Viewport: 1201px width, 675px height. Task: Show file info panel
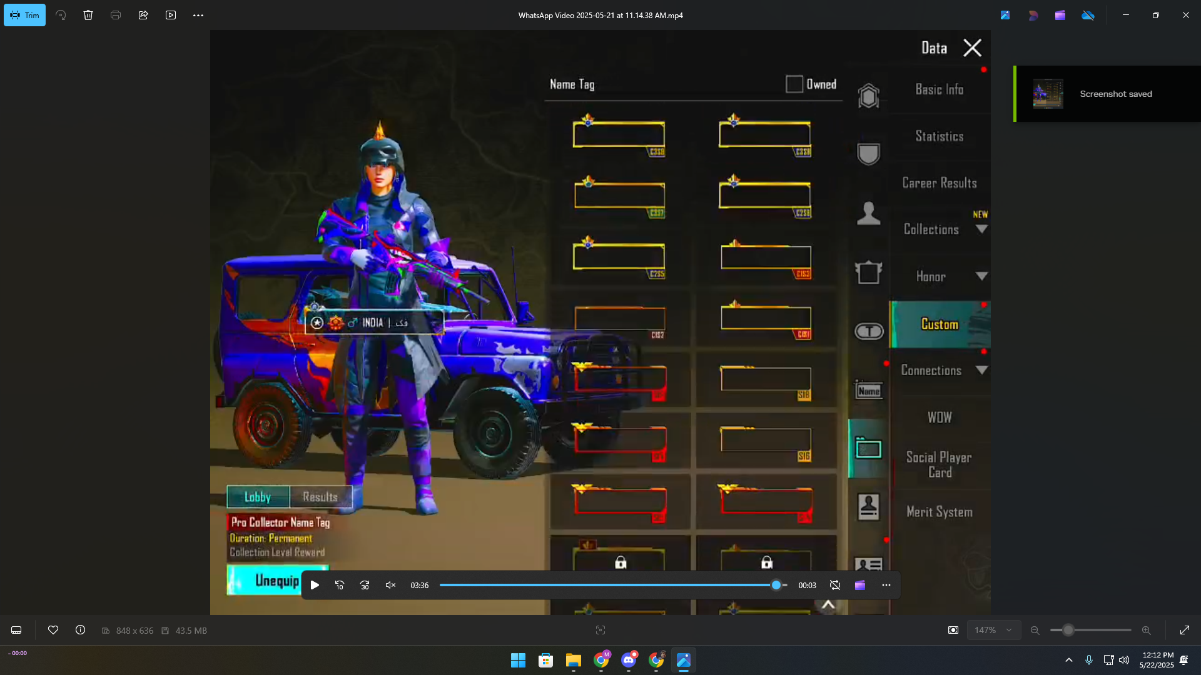[81, 631]
